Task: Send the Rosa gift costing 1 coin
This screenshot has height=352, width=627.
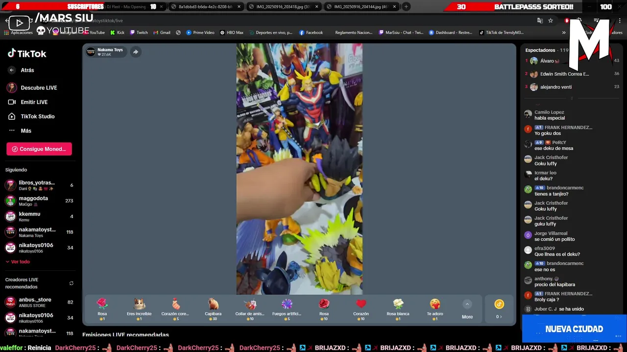Action: 102,309
